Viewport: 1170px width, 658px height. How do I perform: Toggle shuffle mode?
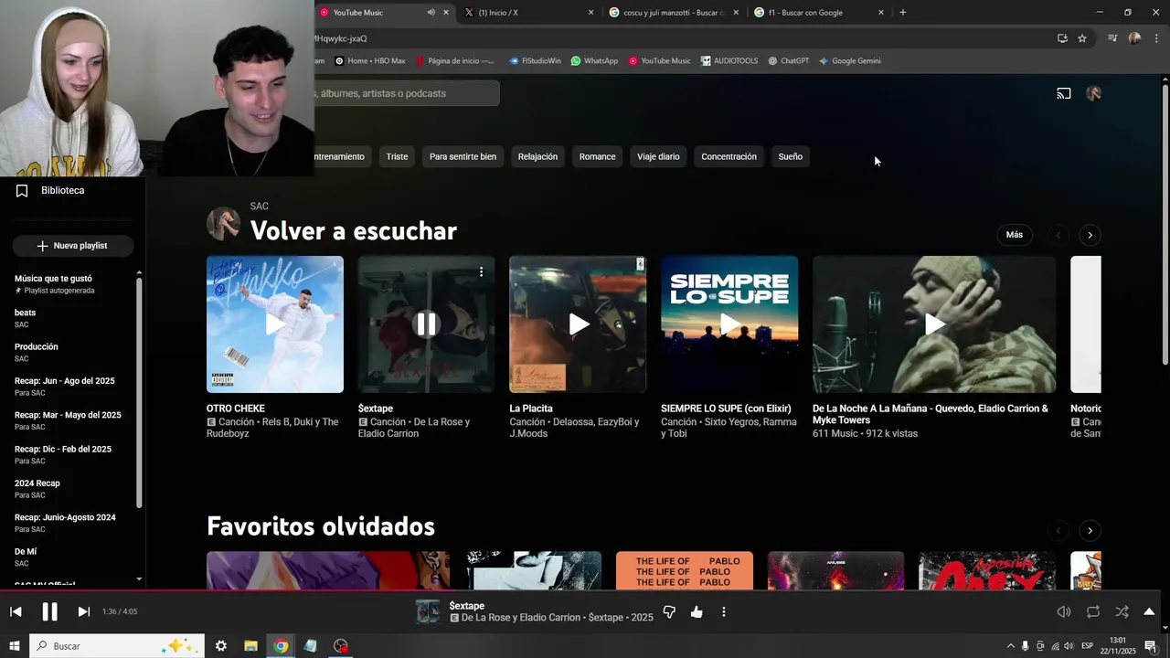[1122, 611]
